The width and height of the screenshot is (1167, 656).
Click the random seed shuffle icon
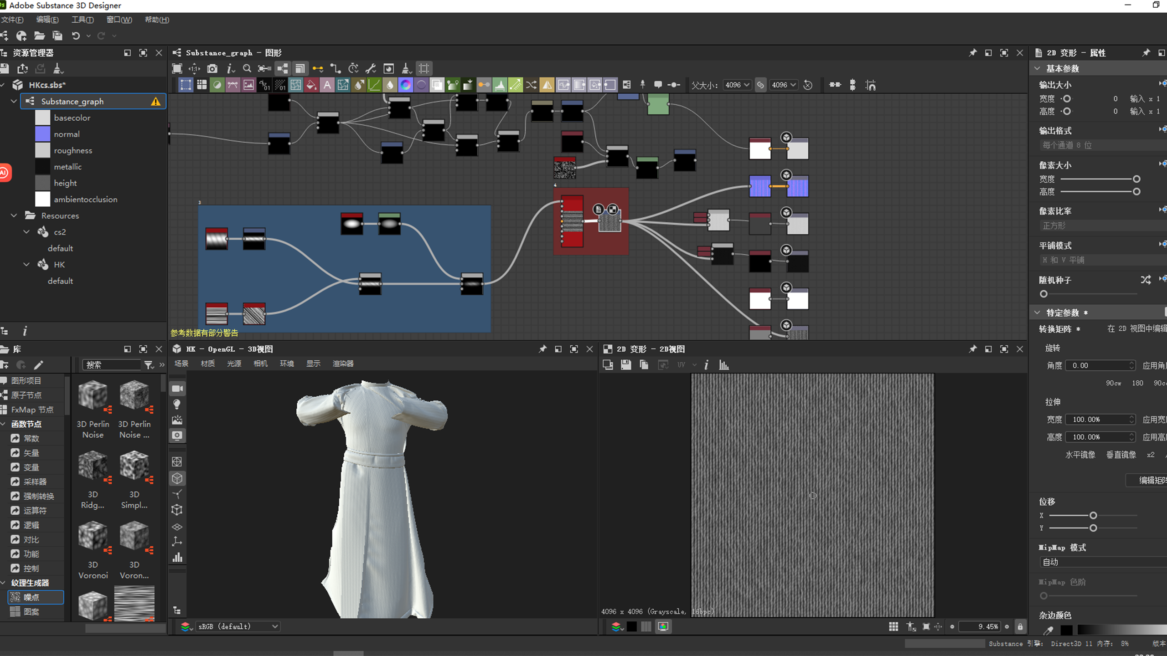click(x=1146, y=280)
